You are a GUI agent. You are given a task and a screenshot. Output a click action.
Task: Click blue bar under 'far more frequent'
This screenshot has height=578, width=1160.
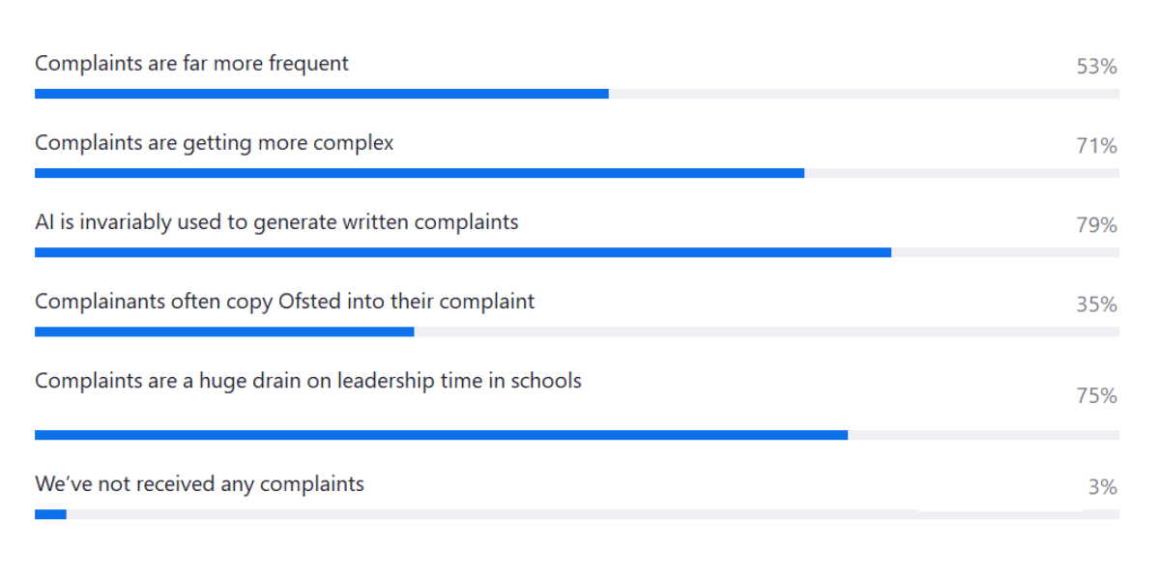point(321,94)
